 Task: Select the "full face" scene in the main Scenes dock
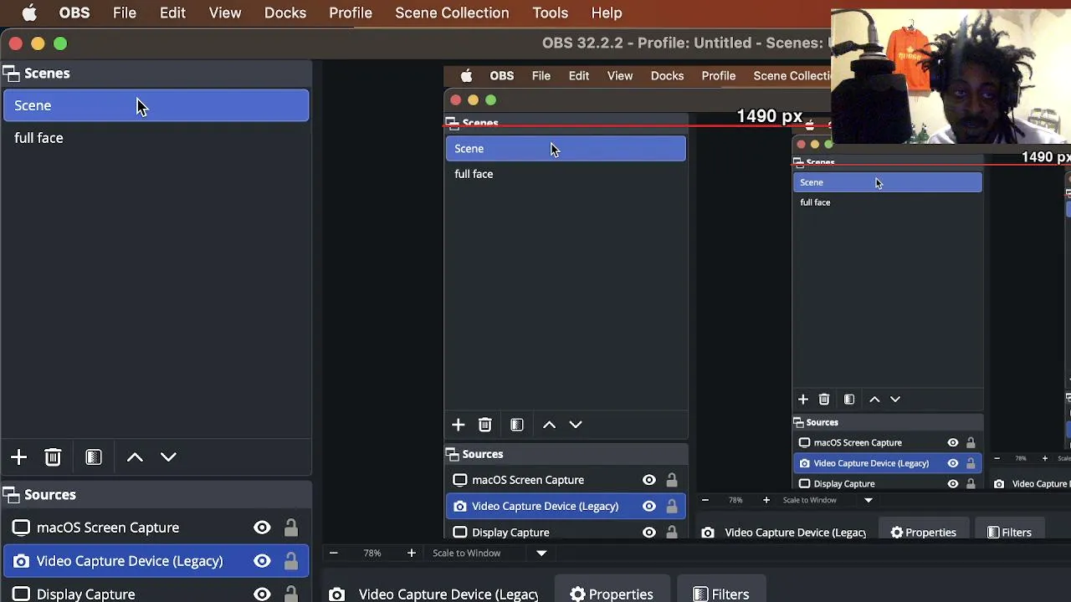click(x=156, y=138)
